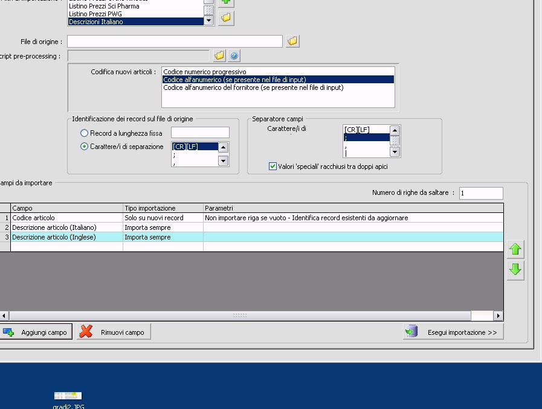This screenshot has height=409, width=542.
Task: Click Aggiungi campo button
Action: (36, 332)
